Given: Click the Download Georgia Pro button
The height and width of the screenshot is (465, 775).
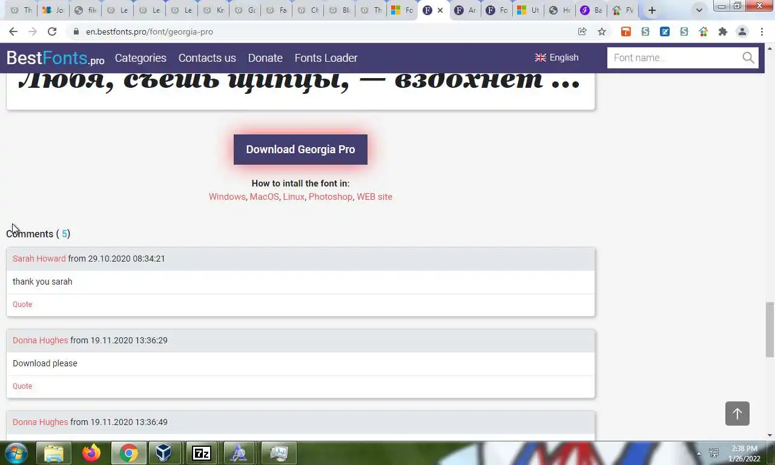Looking at the screenshot, I should [300, 150].
